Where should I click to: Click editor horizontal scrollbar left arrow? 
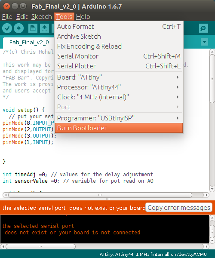(6, 195)
